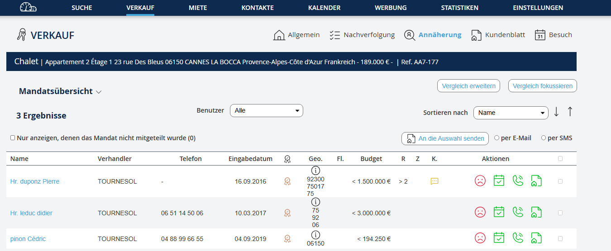The image size is (611, 251).
Task: Open the Benutzer 'Alle' dropdown
Action: (x=266, y=110)
